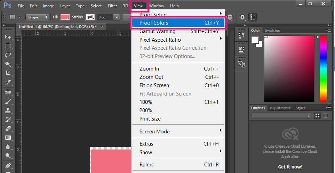Open the Stroke color picker dropdown
335x173 pixels.
click(90, 17)
